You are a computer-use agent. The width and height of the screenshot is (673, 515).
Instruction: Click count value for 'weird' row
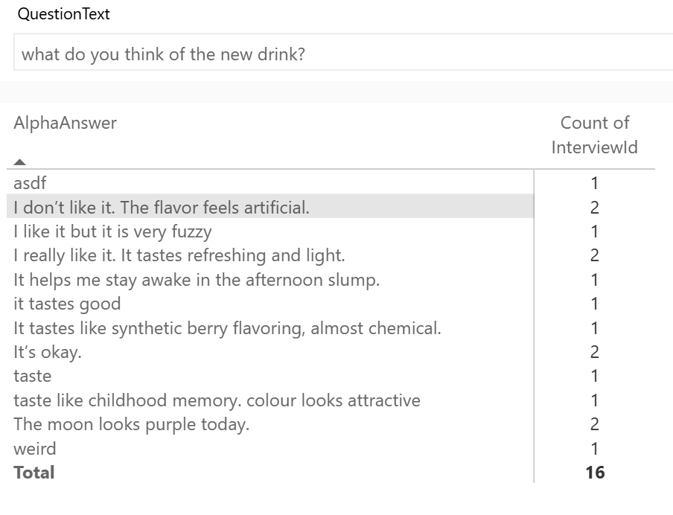pyautogui.click(x=595, y=449)
